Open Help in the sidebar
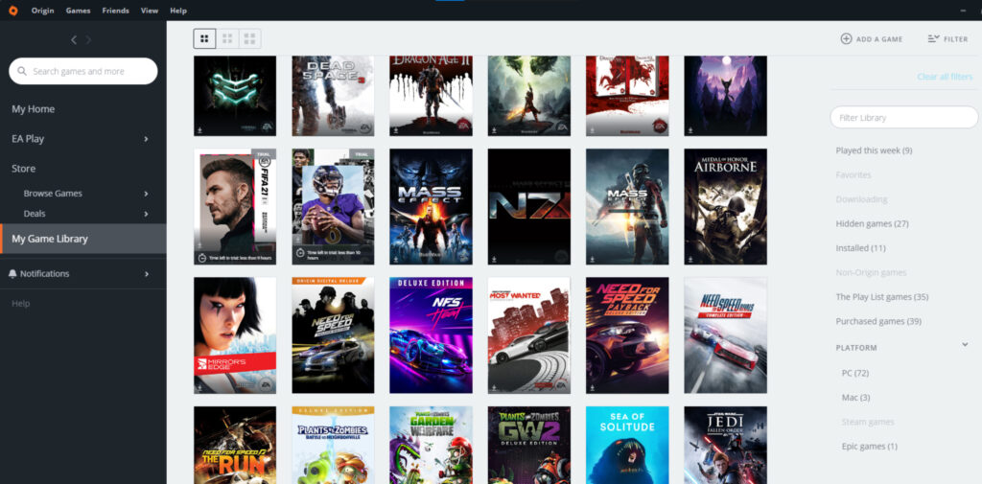 tap(21, 304)
